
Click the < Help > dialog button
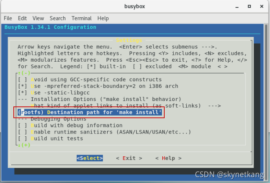(x=168, y=158)
